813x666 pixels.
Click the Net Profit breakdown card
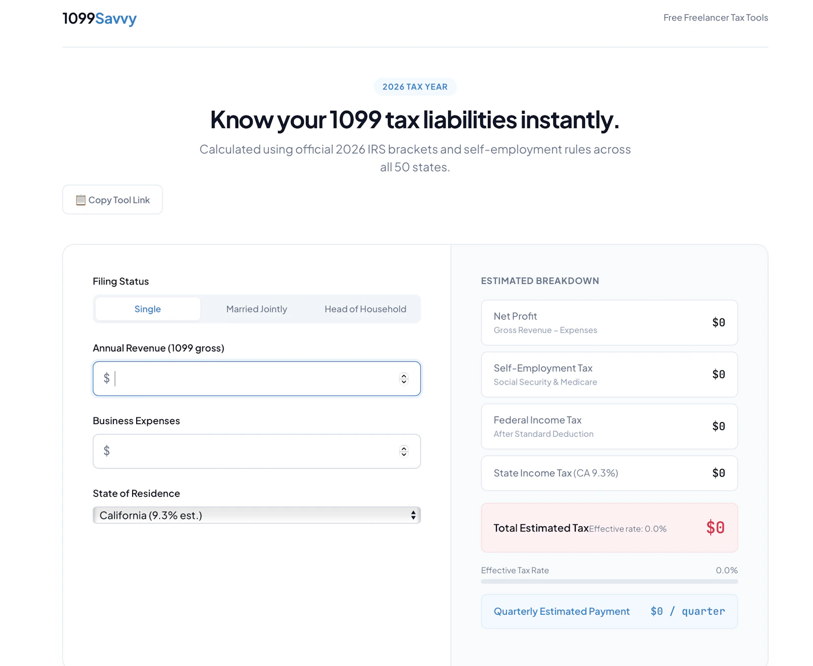[609, 323]
